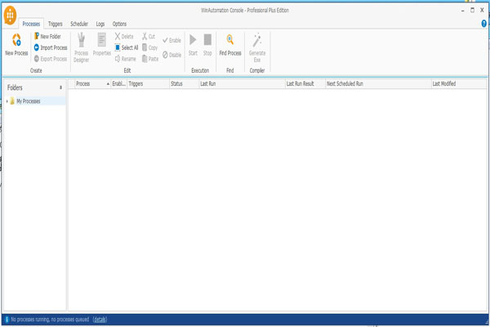Click the Delete command
Screen dimensions: 490x327
124,36
